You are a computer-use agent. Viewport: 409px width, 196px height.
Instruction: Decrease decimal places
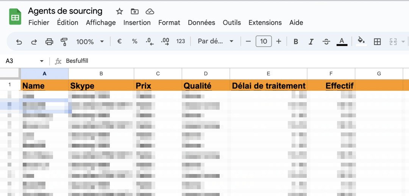(150, 42)
